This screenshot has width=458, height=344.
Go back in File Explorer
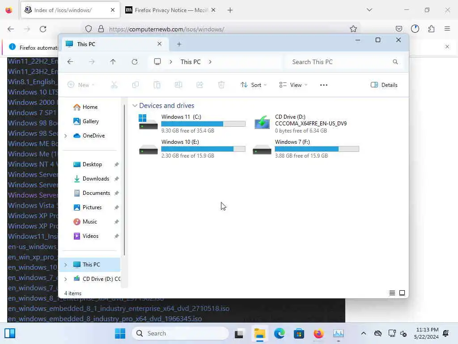tap(70, 62)
